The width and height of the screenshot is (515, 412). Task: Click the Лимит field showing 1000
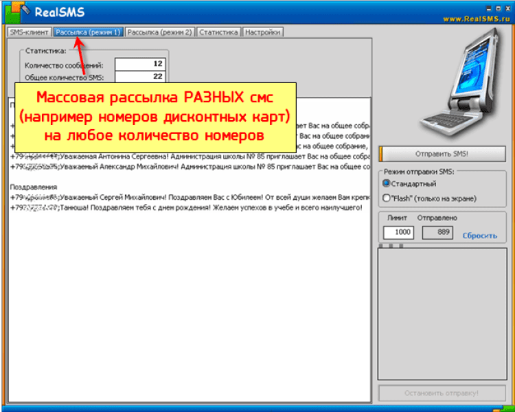pos(398,232)
